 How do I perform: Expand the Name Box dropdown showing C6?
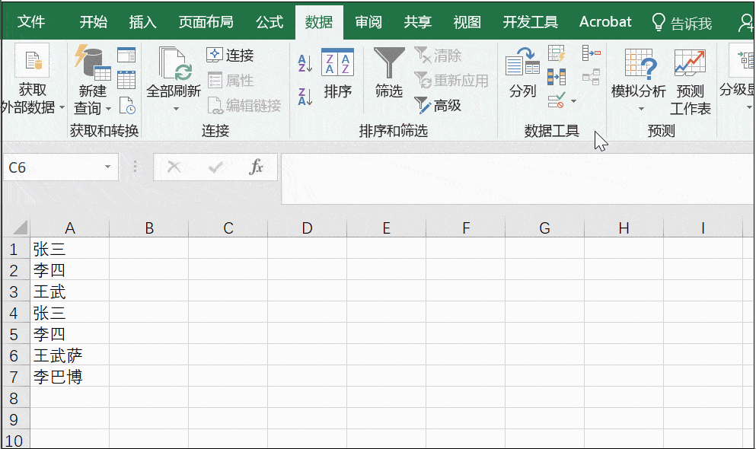click(107, 167)
